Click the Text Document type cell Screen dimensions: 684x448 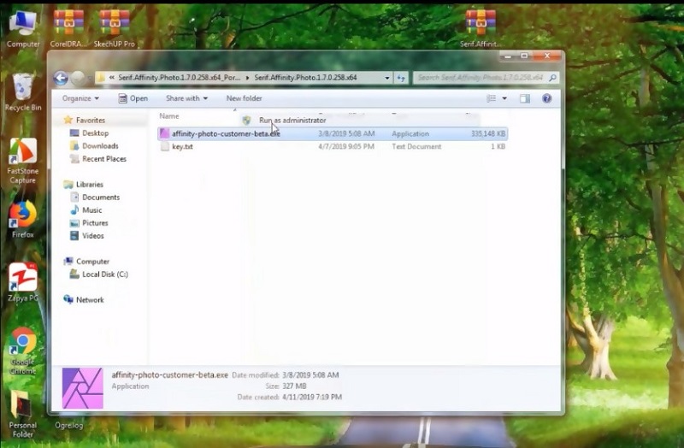[416, 146]
